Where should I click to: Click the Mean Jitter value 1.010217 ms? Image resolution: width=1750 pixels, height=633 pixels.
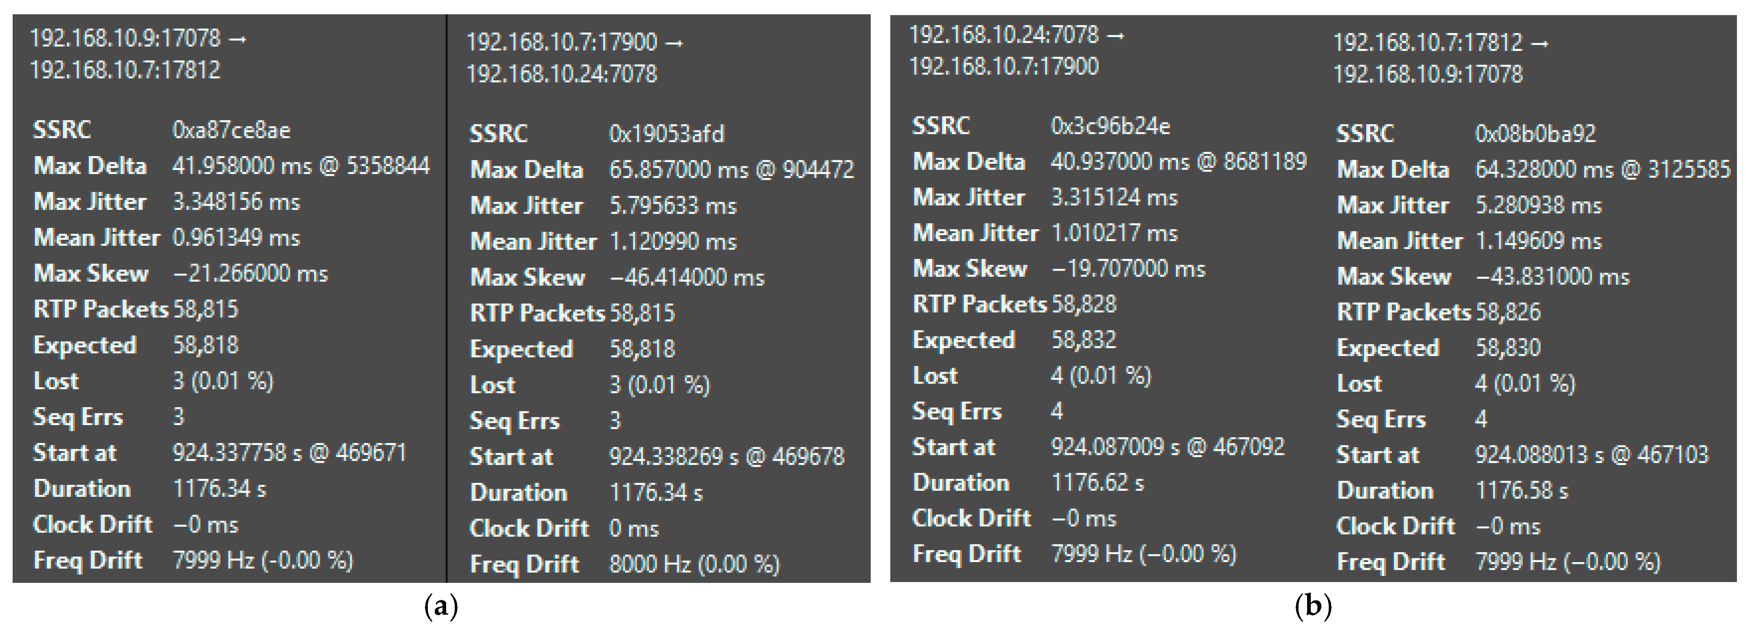(x=1114, y=234)
